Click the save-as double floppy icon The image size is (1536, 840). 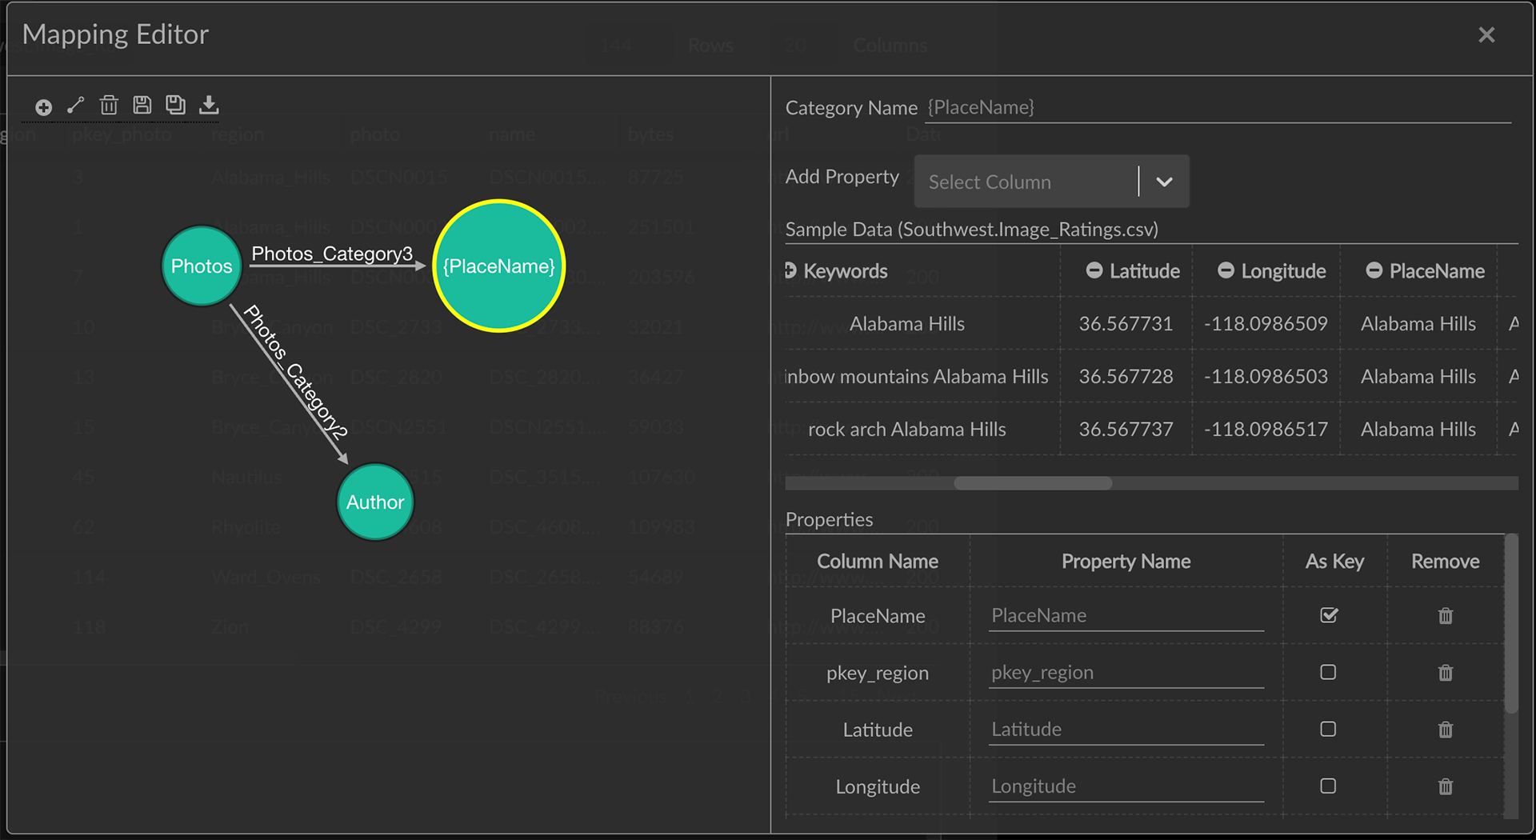[175, 105]
